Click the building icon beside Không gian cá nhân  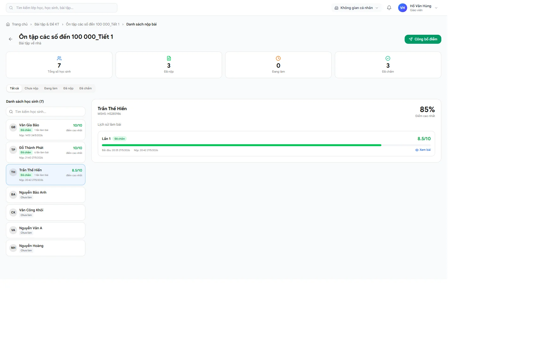[336, 8]
